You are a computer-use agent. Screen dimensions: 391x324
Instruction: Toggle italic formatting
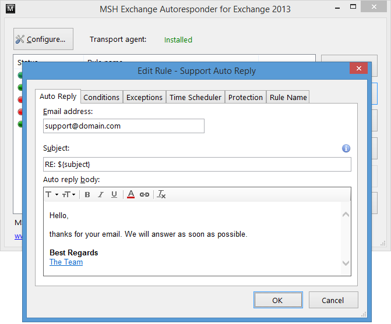point(100,194)
